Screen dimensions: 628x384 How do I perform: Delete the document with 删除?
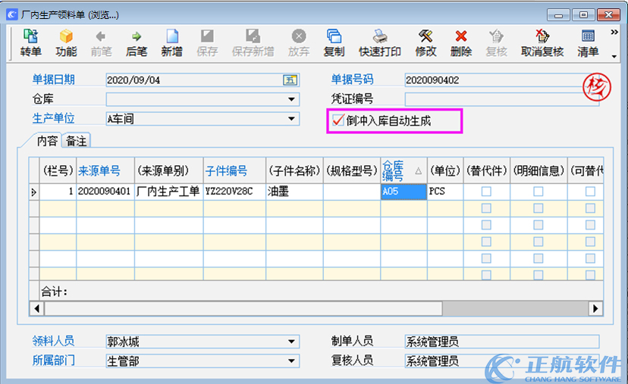(461, 43)
